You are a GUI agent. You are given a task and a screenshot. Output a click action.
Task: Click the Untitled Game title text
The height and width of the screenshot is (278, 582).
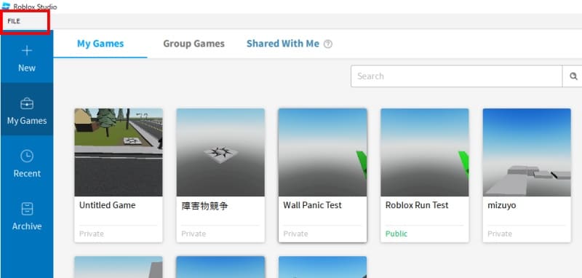[107, 205]
